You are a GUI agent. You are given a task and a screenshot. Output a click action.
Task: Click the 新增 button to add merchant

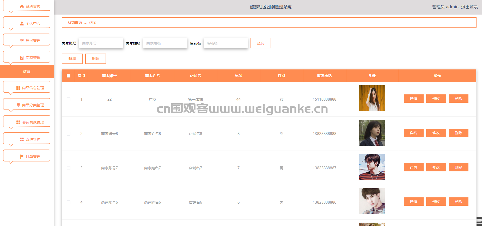[72, 59]
